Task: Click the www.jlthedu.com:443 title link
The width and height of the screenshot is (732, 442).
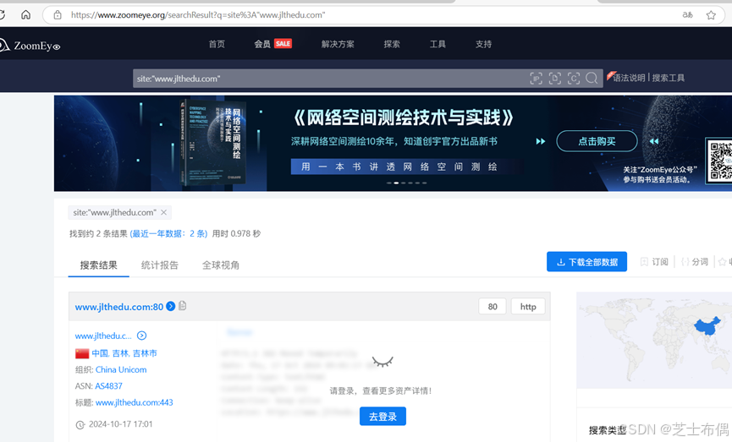Action: (x=135, y=402)
